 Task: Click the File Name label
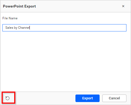tap(10, 18)
